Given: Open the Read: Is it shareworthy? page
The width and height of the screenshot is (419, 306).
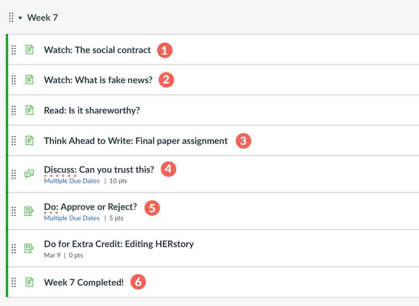Looking at the screenshot, I should [x=92, y=110].
